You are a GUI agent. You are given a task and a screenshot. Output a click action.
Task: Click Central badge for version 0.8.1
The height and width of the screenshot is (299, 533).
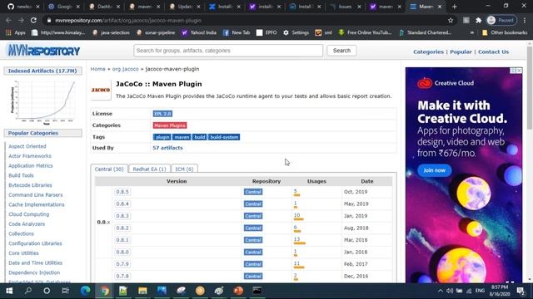click(x=253, y=240)
